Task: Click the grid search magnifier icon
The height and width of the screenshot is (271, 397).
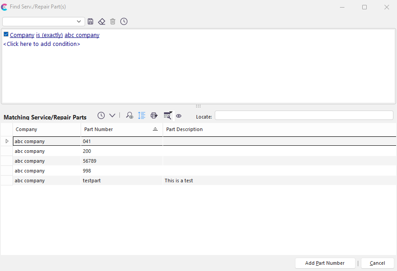Action: tap(168, 115)
